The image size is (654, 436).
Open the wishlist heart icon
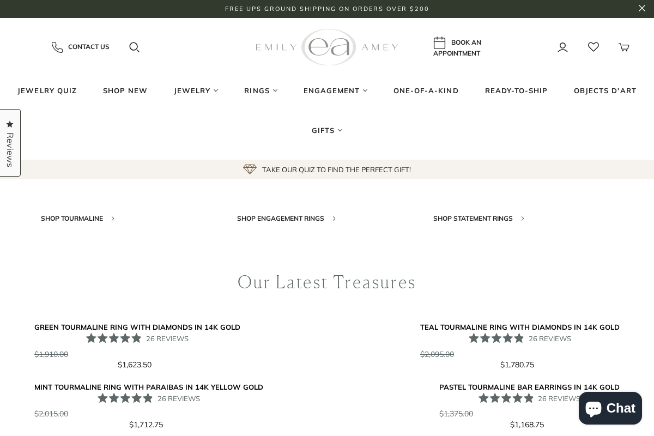[593, 47]
